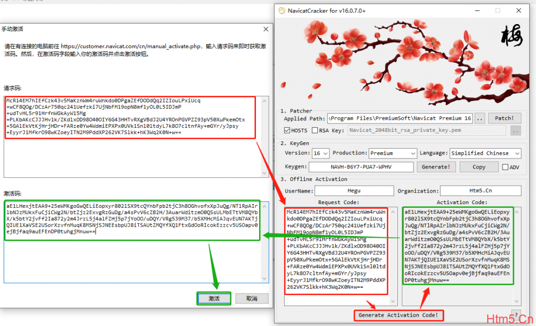Click the NavicatCracker title bar app icon
The width and height of the screenshot is (536, 326).
tap(282, 10)
